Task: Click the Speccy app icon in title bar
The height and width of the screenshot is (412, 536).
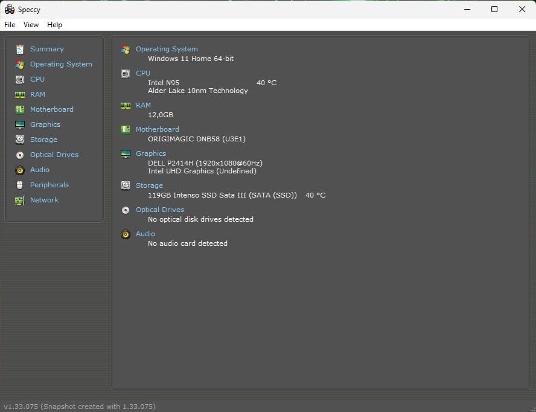Action: pyautogui.click(x=9, y=9)
